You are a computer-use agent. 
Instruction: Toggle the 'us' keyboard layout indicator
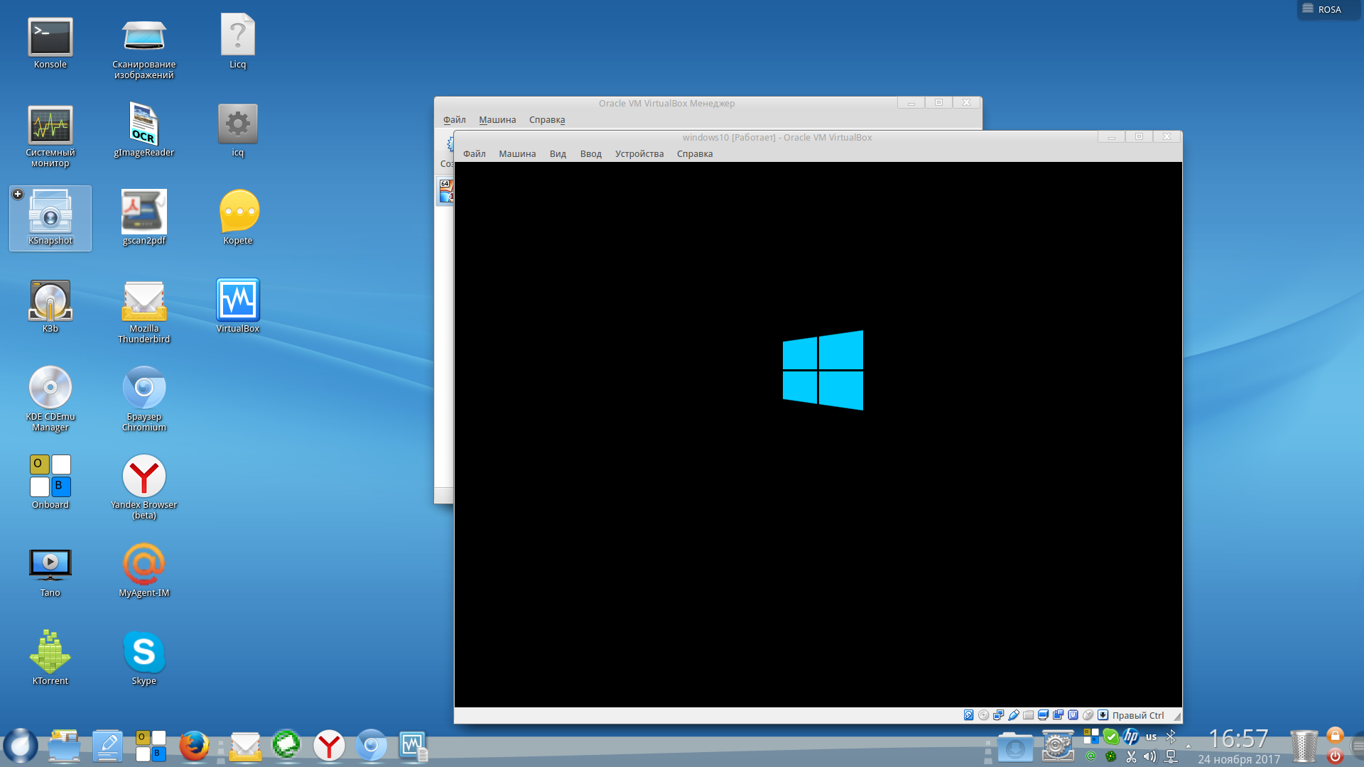point(1151,737)
